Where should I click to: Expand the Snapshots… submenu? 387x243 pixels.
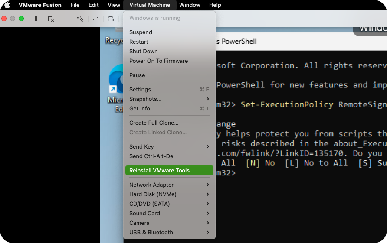(169, 99)
